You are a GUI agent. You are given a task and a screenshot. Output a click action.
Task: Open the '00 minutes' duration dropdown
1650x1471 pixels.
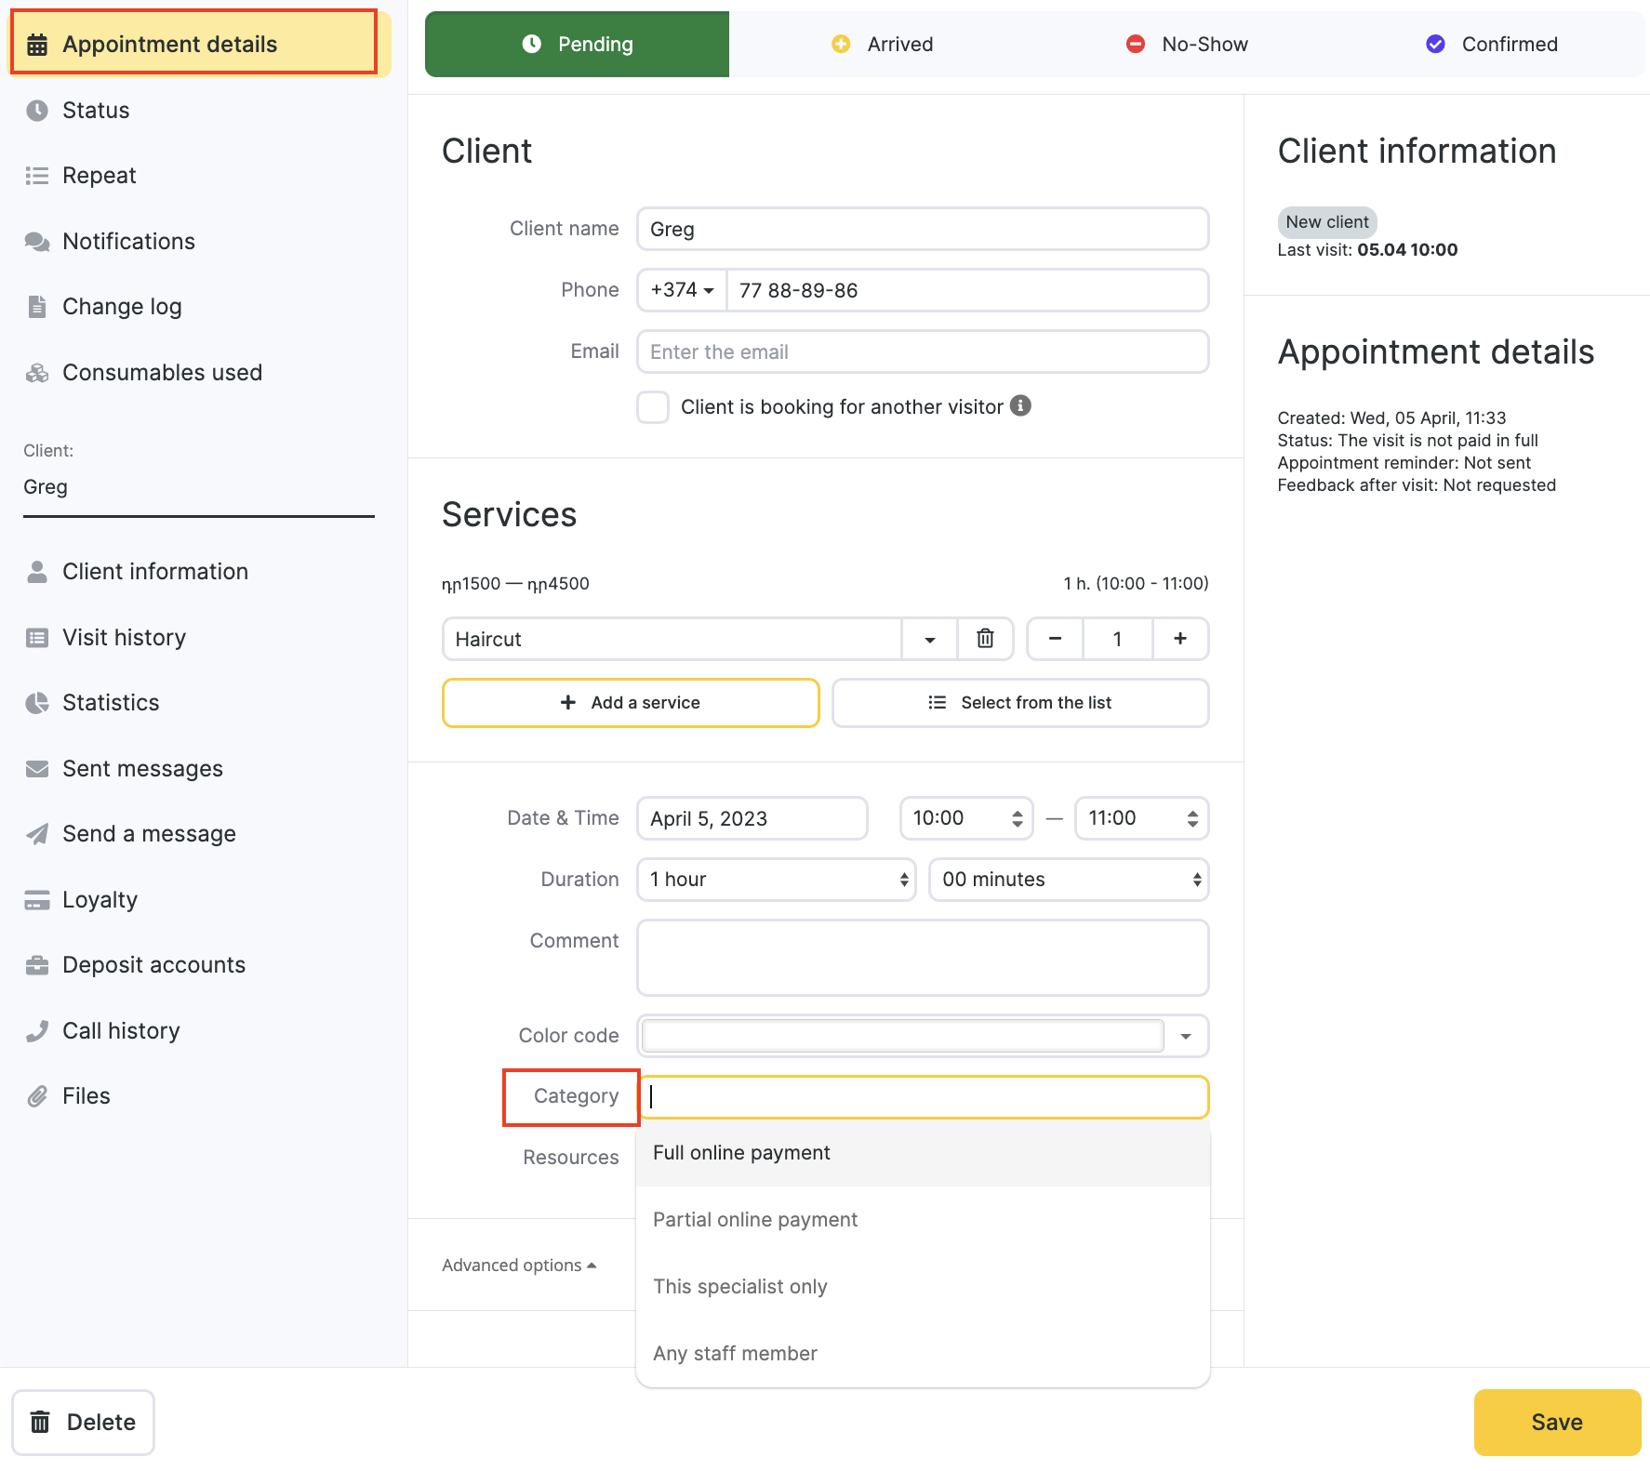(1069, 880)
